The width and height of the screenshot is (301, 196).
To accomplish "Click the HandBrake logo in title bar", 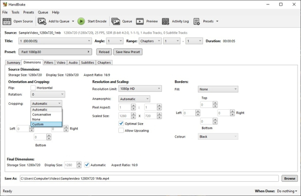I will pos(4,4).
